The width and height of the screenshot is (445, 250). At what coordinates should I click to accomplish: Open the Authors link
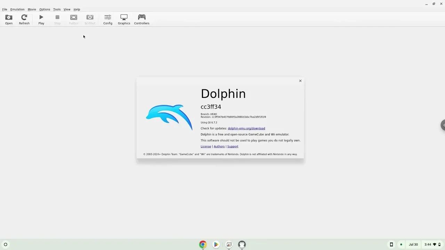click(x=219, y=146)
